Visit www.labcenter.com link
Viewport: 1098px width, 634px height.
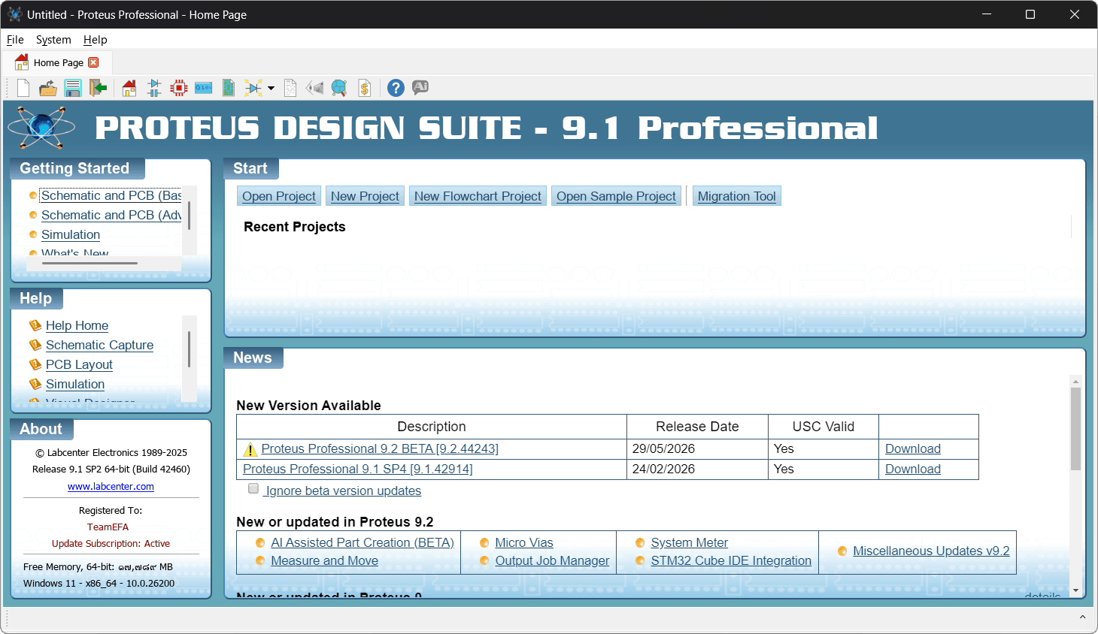click(111, 487)
